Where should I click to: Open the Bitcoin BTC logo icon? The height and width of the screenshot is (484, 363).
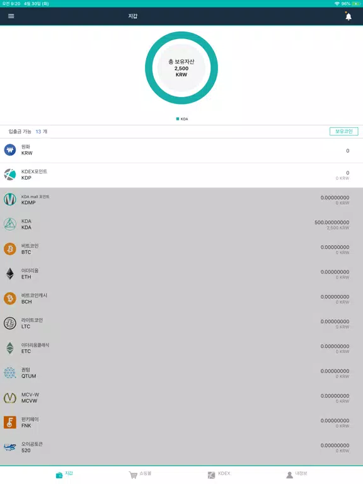pos(10,249)
